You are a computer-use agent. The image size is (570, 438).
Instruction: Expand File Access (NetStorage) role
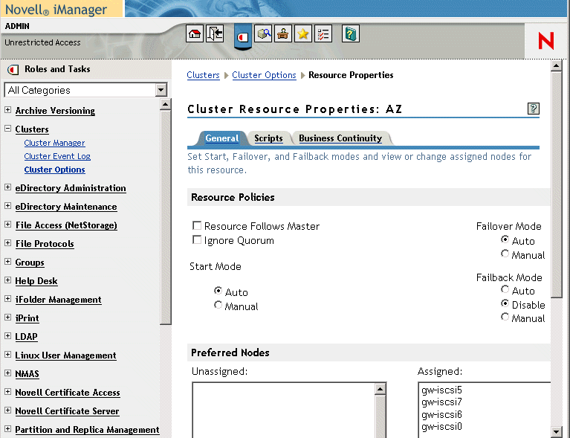coord(7,224)
